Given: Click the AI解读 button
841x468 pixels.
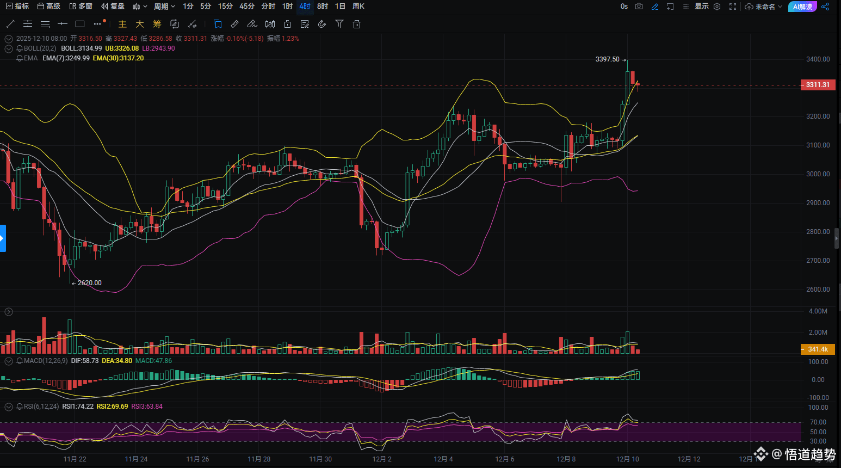Looking at the screenshot, I should pos(802,7).
